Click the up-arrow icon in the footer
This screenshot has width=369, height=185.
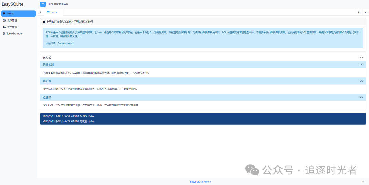tap(363, 181)
